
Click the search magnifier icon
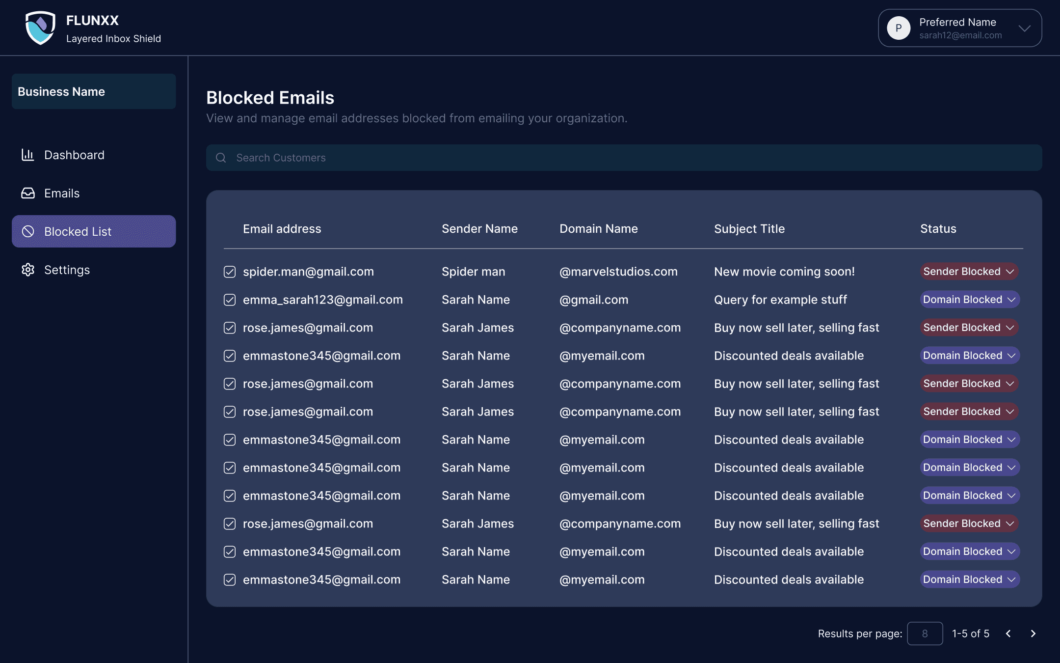[x=221, y=158]
